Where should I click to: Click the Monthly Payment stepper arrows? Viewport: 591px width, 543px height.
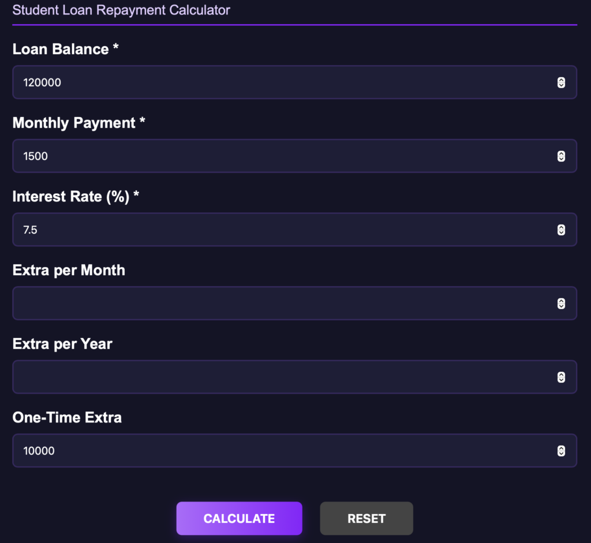point(561,156)
